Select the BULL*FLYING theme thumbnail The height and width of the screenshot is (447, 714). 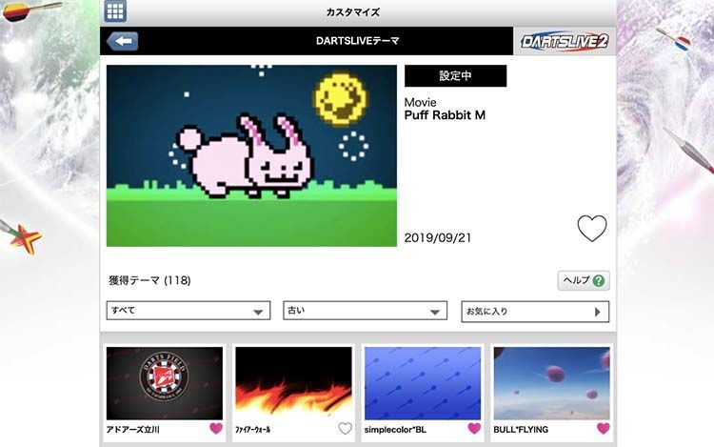click(x=551, y=383)
